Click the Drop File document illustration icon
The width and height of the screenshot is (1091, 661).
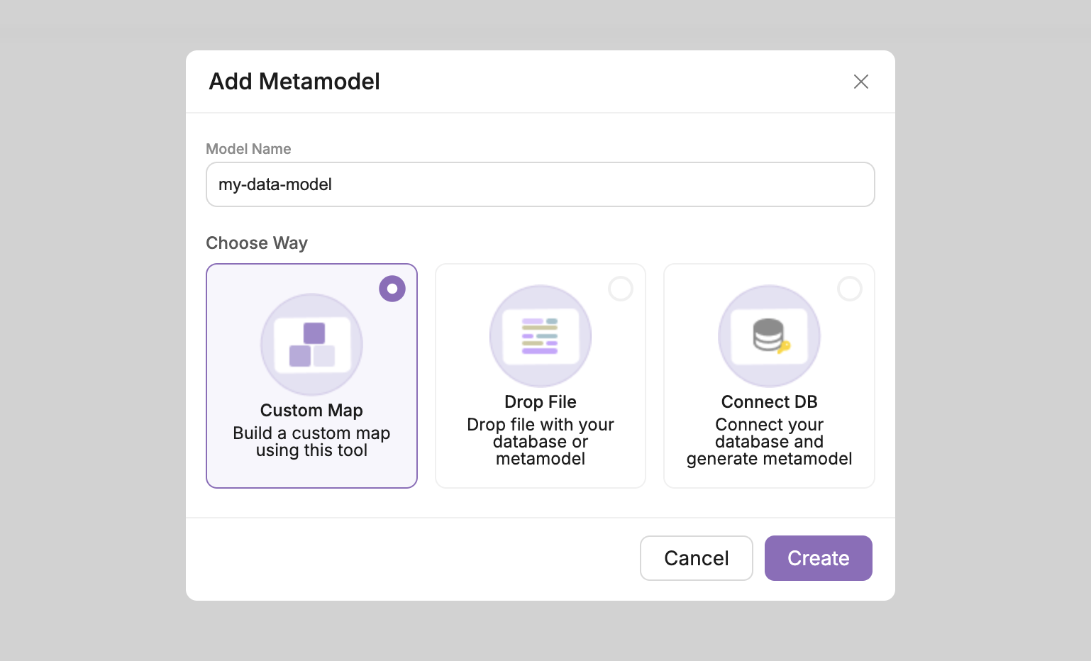point(541,336)
